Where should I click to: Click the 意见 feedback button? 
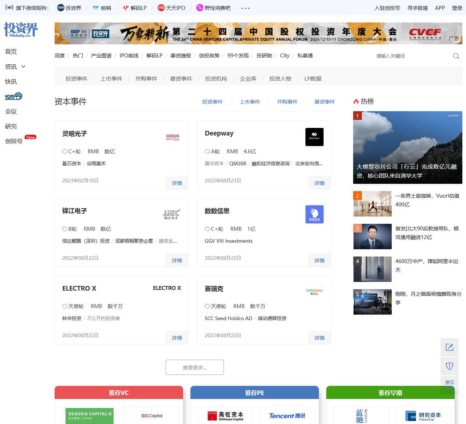[x=450, y=385]
